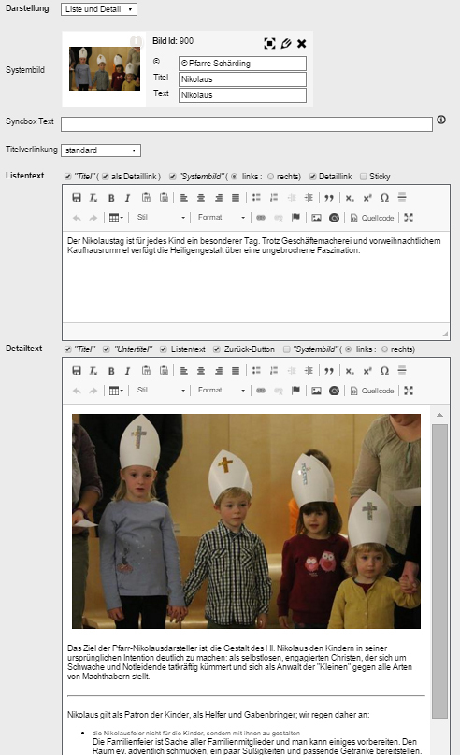Toggle the Zurück-Button checkbox

click(x=216, y=349)
